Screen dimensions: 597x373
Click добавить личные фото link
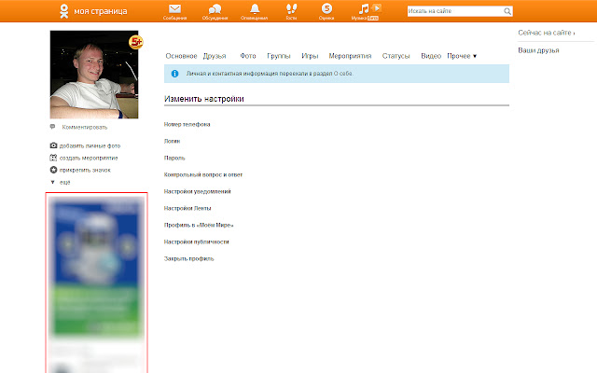[90, 145]
